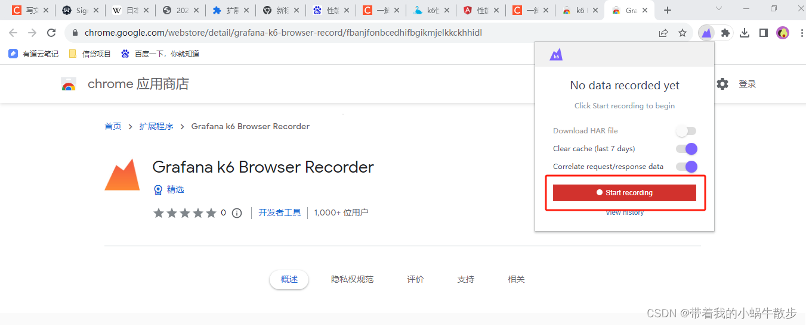
Task: Select the 支持 tab
Action: (x=466, y=279)
